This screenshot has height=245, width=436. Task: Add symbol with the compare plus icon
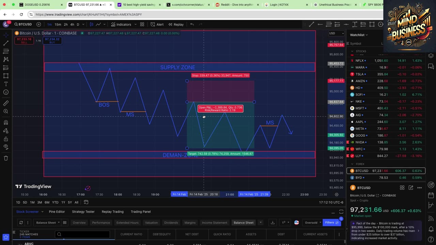click(x=38, y=24)
